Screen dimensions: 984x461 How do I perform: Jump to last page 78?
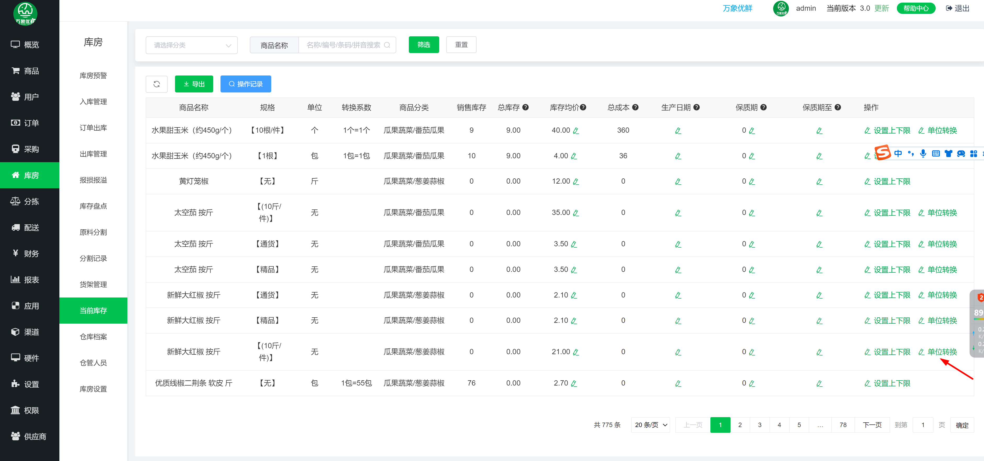tap(843, 425)
